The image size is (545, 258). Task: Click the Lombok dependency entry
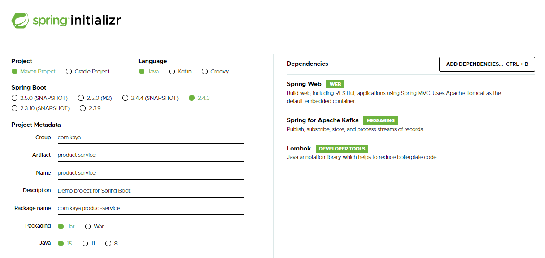coord(410,153)
